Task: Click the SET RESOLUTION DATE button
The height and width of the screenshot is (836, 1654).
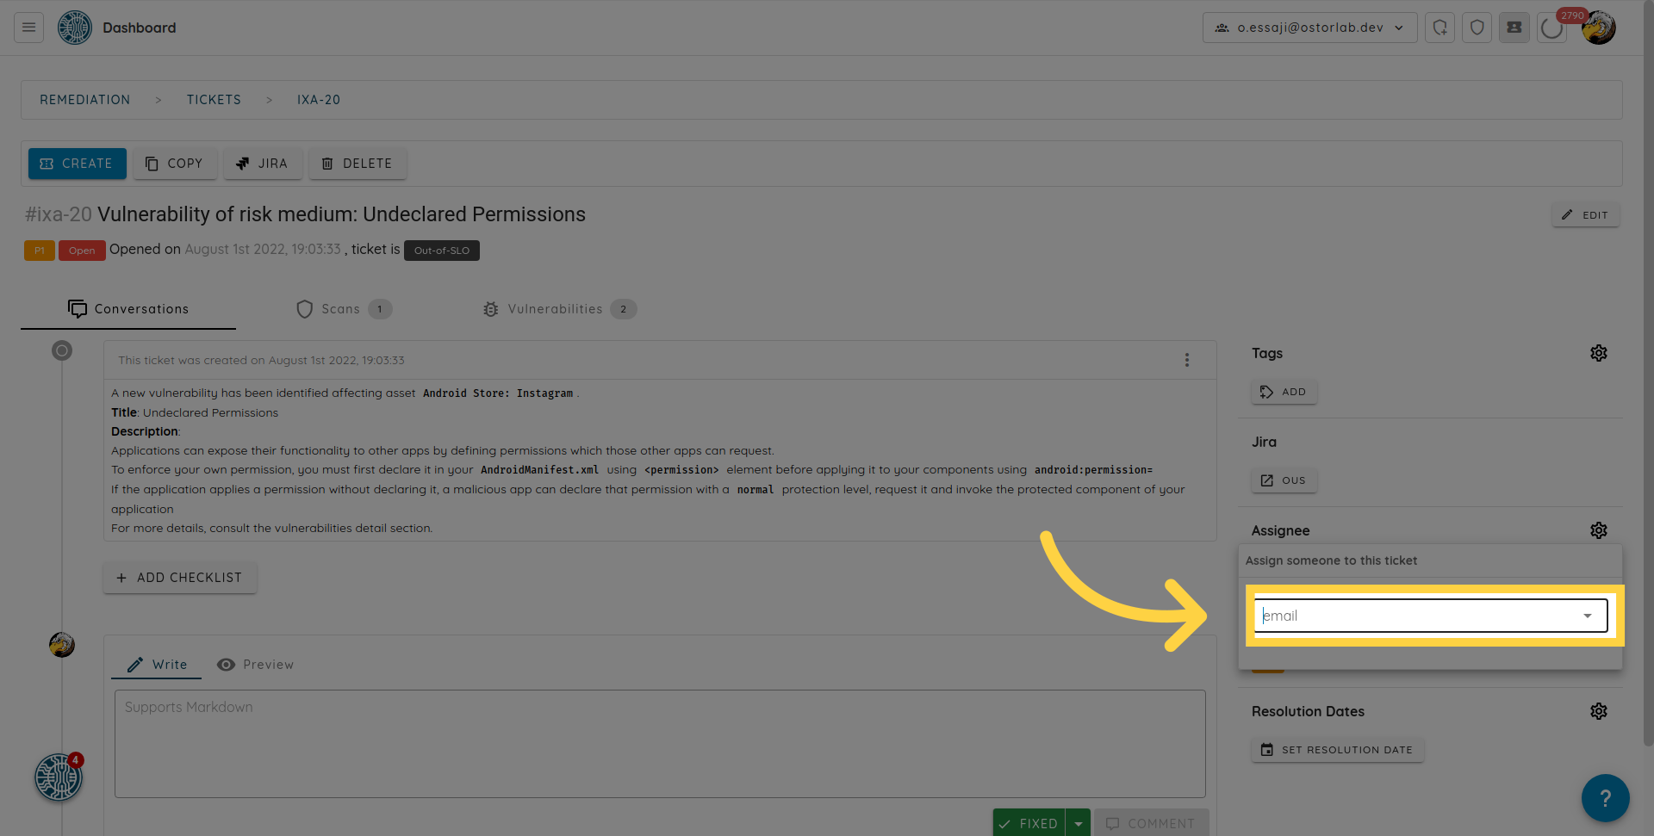Action: (1336, 750)
